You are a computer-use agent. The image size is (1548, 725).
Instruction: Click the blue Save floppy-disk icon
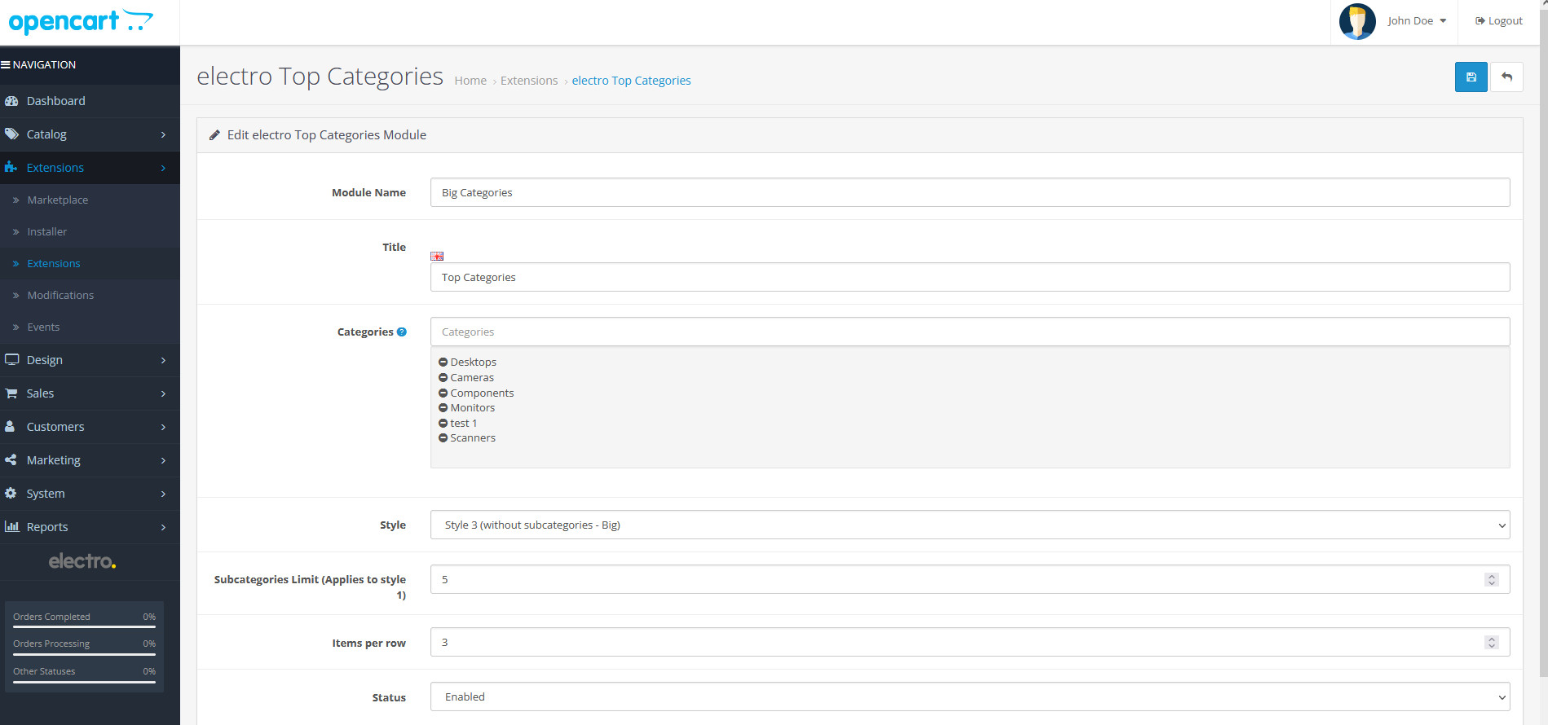click(x=1471, y=77)
